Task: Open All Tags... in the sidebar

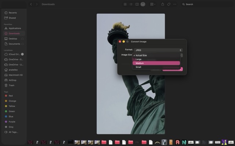Action: 14,132
